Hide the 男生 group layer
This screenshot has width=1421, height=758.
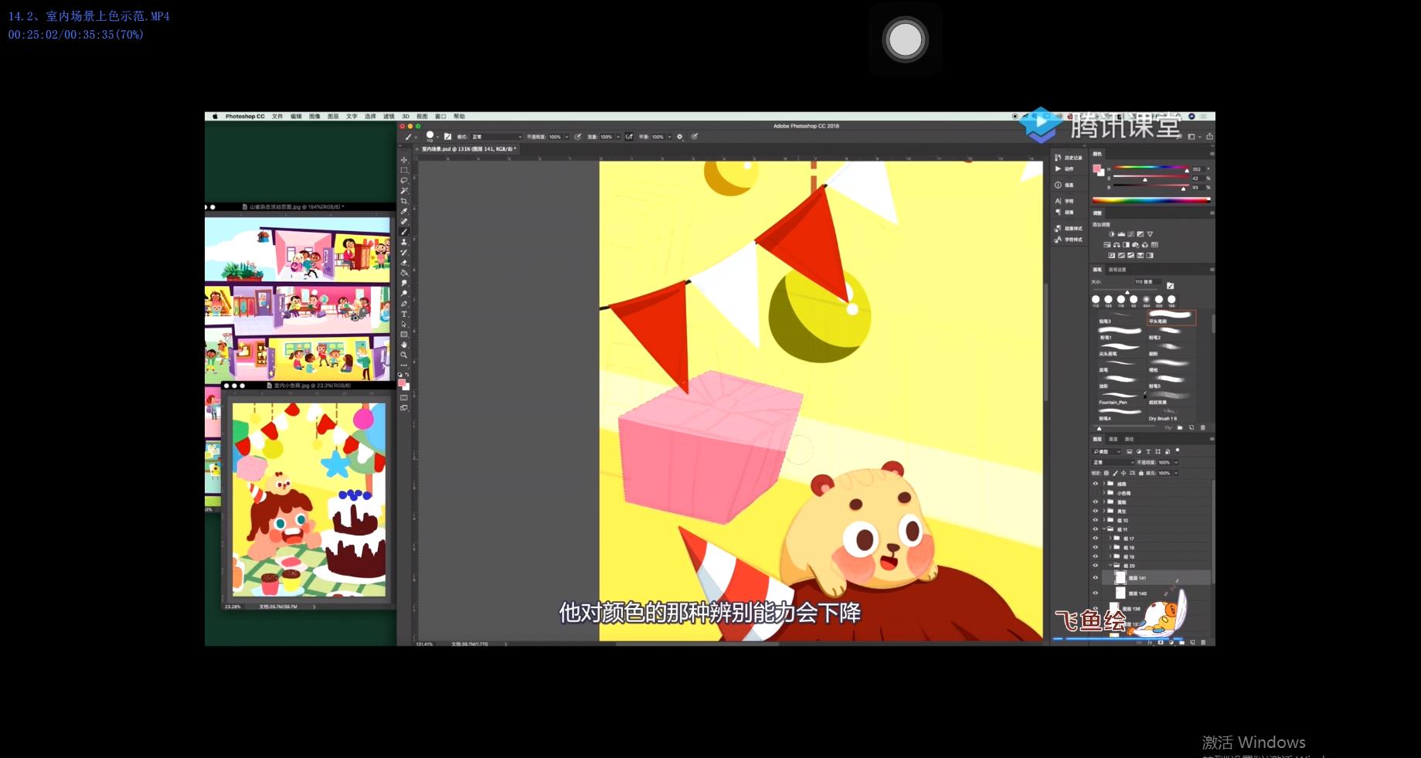1096,511
